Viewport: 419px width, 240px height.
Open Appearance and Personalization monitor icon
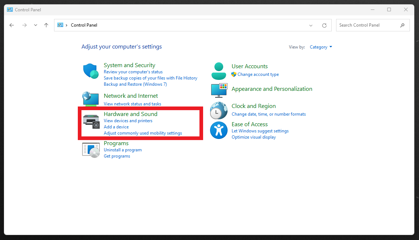coord(219,90)
